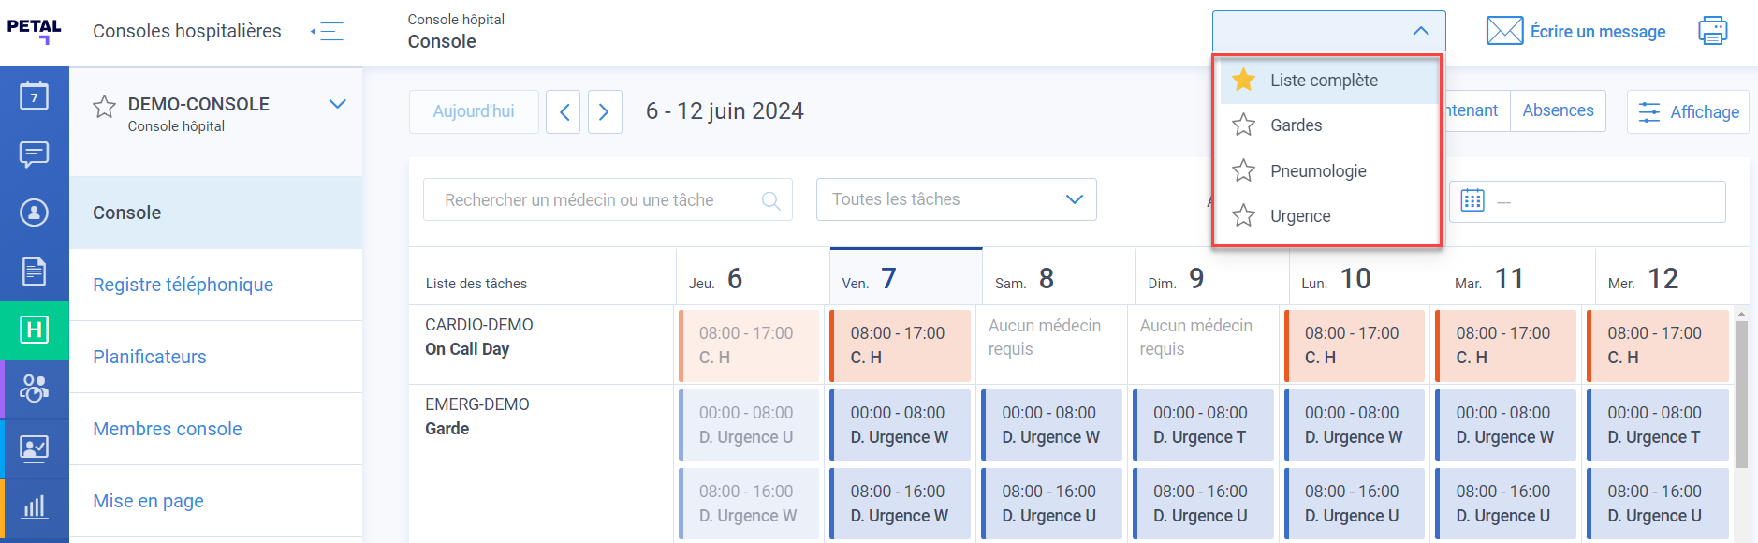Image resolution: width=1758 pixels, height=543 pixels.
Task: Open the chat messages sidebar icon
Action: click(x=35, y=154)
